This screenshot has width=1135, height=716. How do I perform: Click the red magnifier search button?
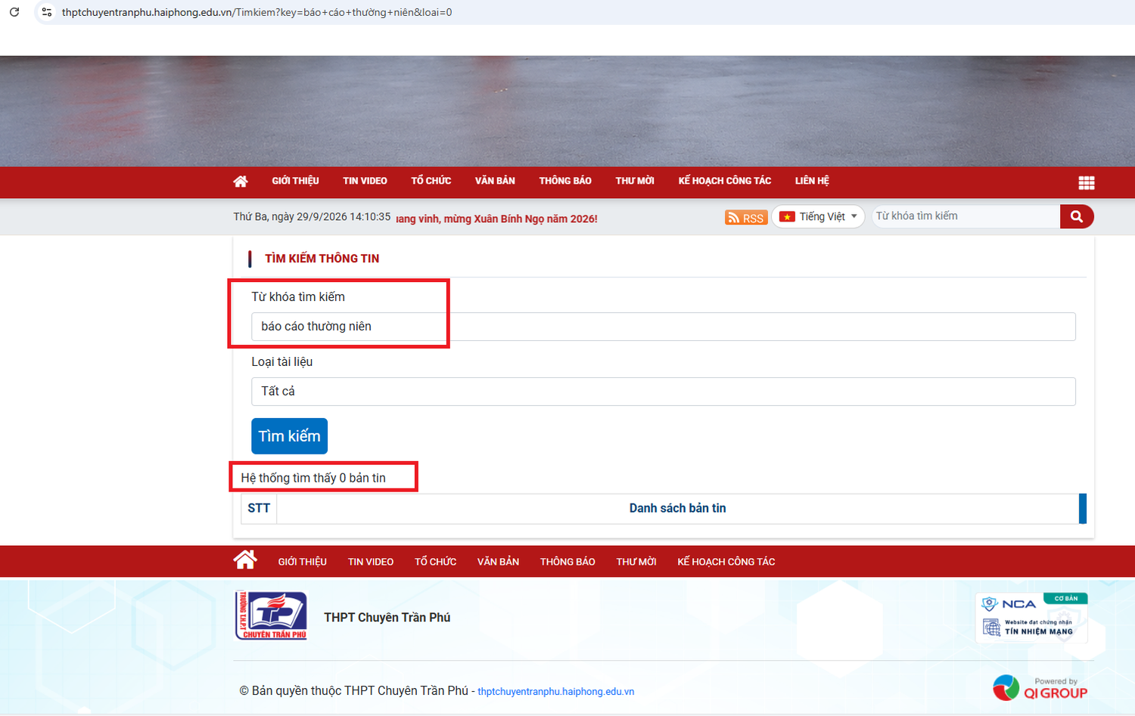click(x=1077, y=216)
